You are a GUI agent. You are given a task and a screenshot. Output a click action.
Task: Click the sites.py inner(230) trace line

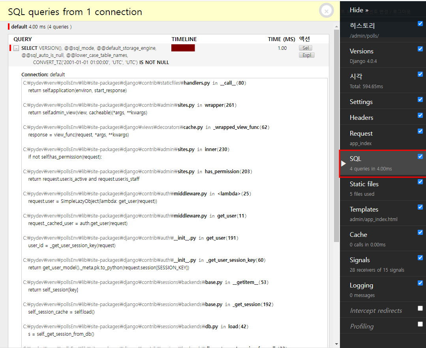click(126, 149)
